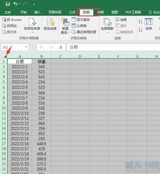Image resolution: width=160 pixels, height=174 pixels.
Task: Click the Tell Me lightbulb icon
Action: (x=150, y=12)
